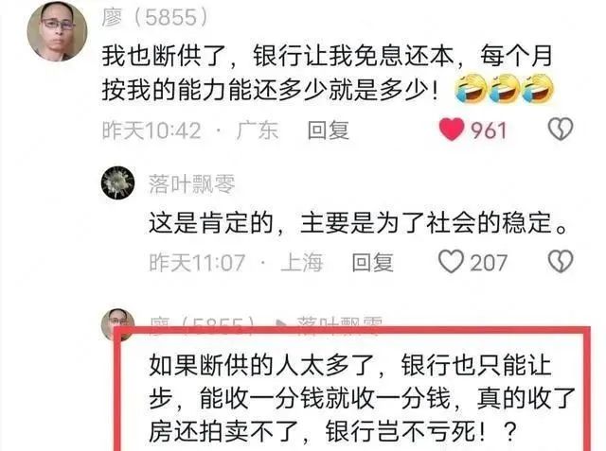Dislike the 落叶飘零 reply with broken heart
This screenshot has width=606, height=451.
(561, 262)
